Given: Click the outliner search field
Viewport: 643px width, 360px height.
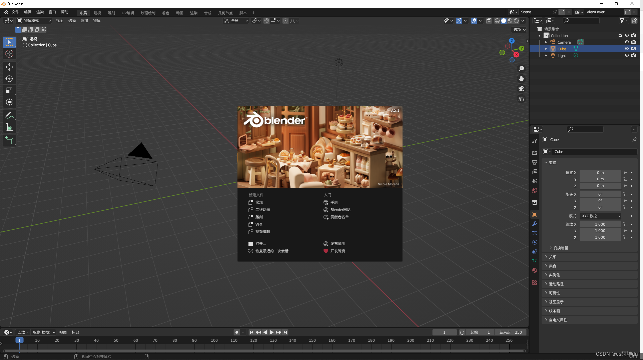Looking at the screenshot, I should 581,21.
